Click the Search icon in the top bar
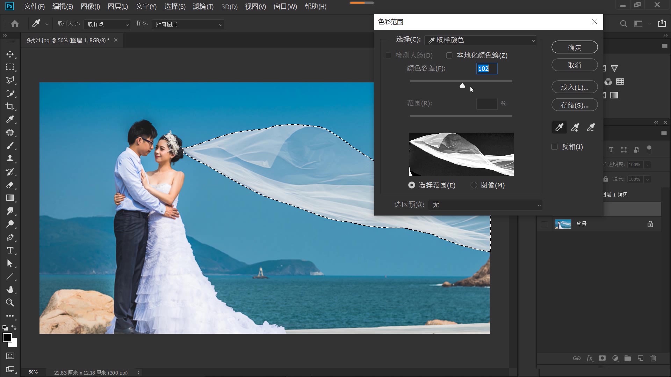Screen dimensions: 671x377 (623, 24)
